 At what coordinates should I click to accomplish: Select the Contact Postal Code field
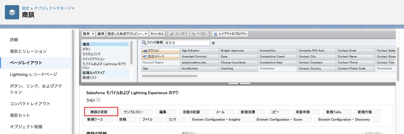[x=356, y=69]
